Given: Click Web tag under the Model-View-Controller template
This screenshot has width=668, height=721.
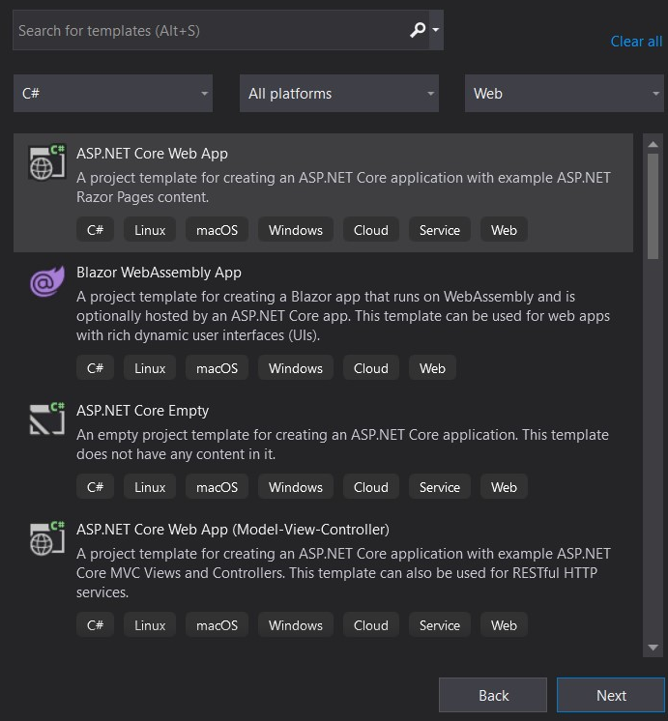Looking at the screenshot, I should 504,625.
